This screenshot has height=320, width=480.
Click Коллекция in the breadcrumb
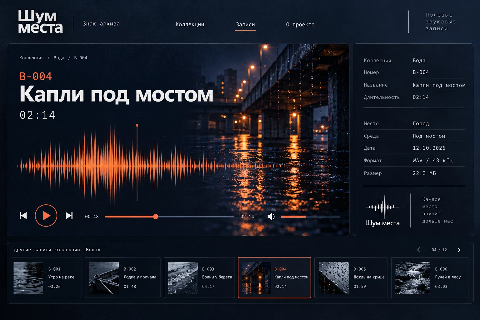click(x=32, y=58)
